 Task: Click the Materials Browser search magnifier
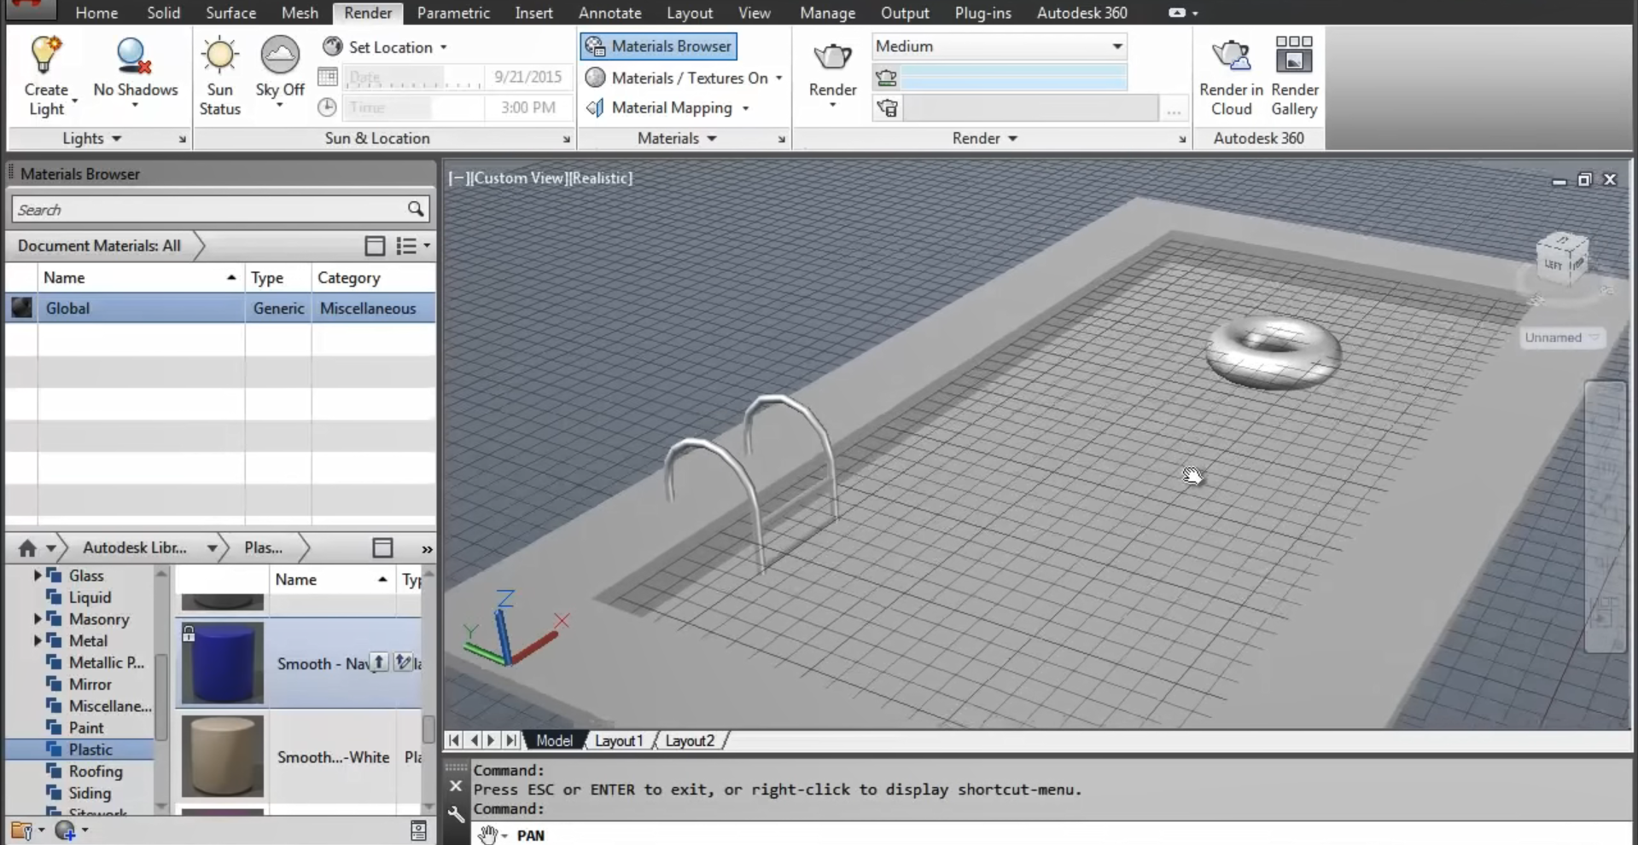tap(416, 209)
